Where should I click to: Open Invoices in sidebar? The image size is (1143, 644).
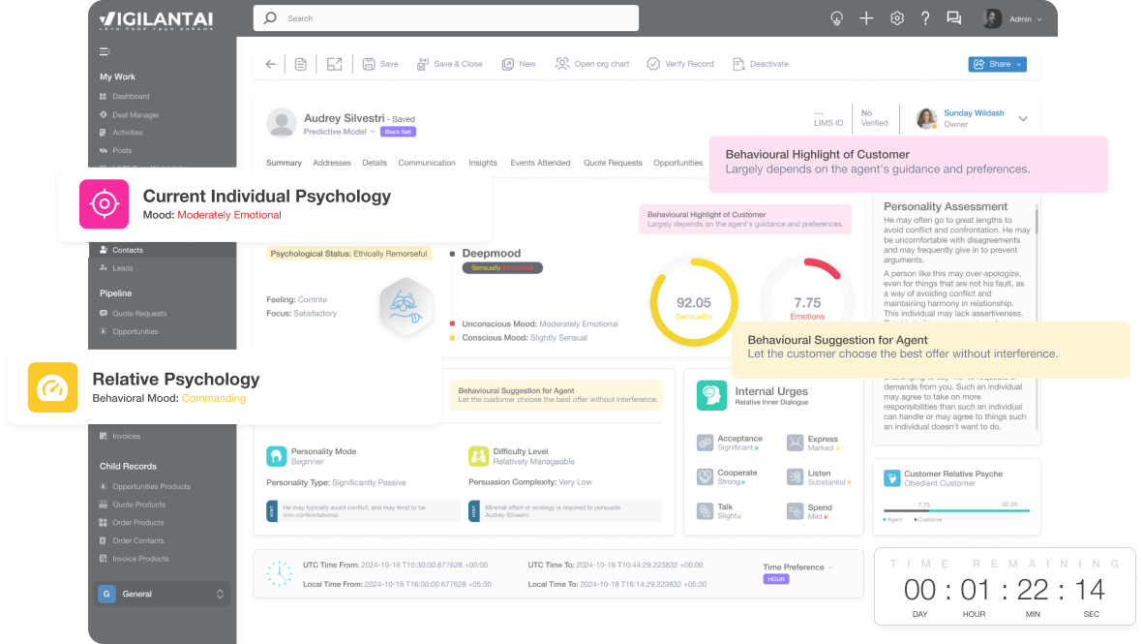(x=120, y=436)
